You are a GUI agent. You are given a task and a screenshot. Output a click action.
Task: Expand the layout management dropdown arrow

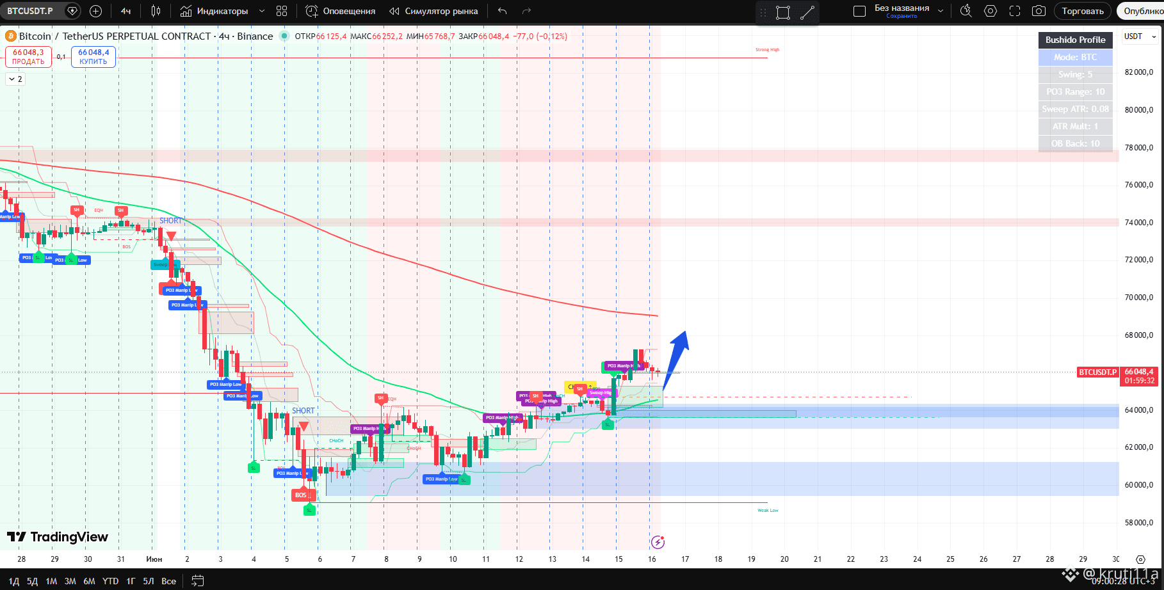point(941,11)
